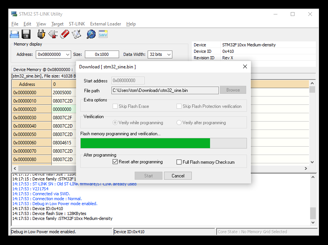Select Verify after programming radio button
Screen dimensions: 328x245
(x=179, y=123)
